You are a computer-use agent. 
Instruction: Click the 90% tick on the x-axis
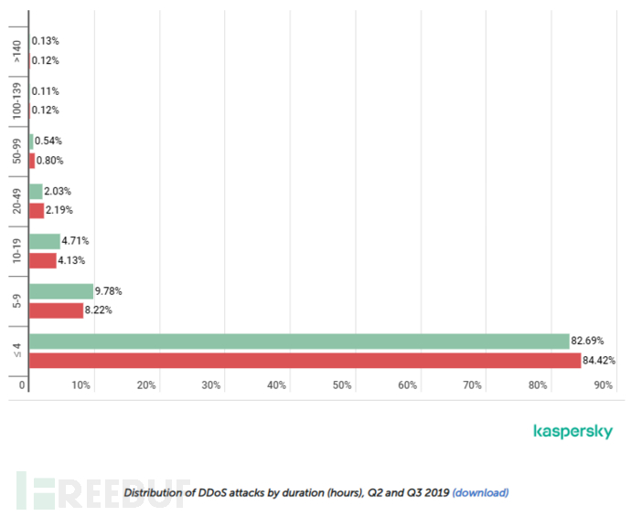point(603,385)
